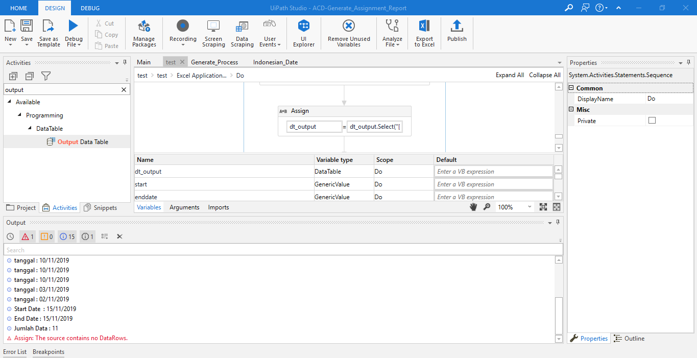The width and height of the screenshot is (697, 358).
Task: Open UI Explorer
Action: tap(303, 33)
